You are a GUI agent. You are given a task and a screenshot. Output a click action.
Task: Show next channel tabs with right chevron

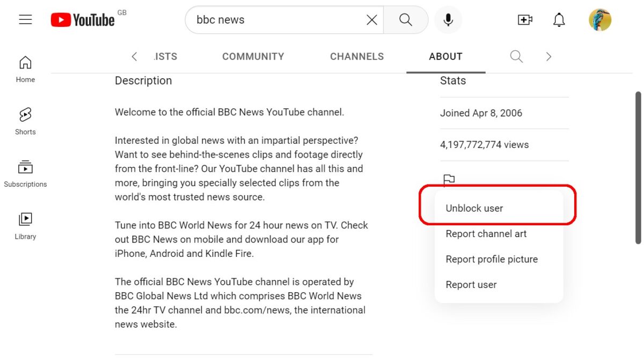coord(548,56)
